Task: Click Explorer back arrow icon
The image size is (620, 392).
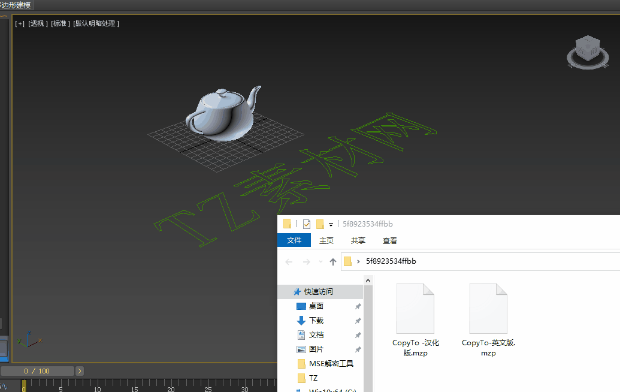Action: (289, 262)
